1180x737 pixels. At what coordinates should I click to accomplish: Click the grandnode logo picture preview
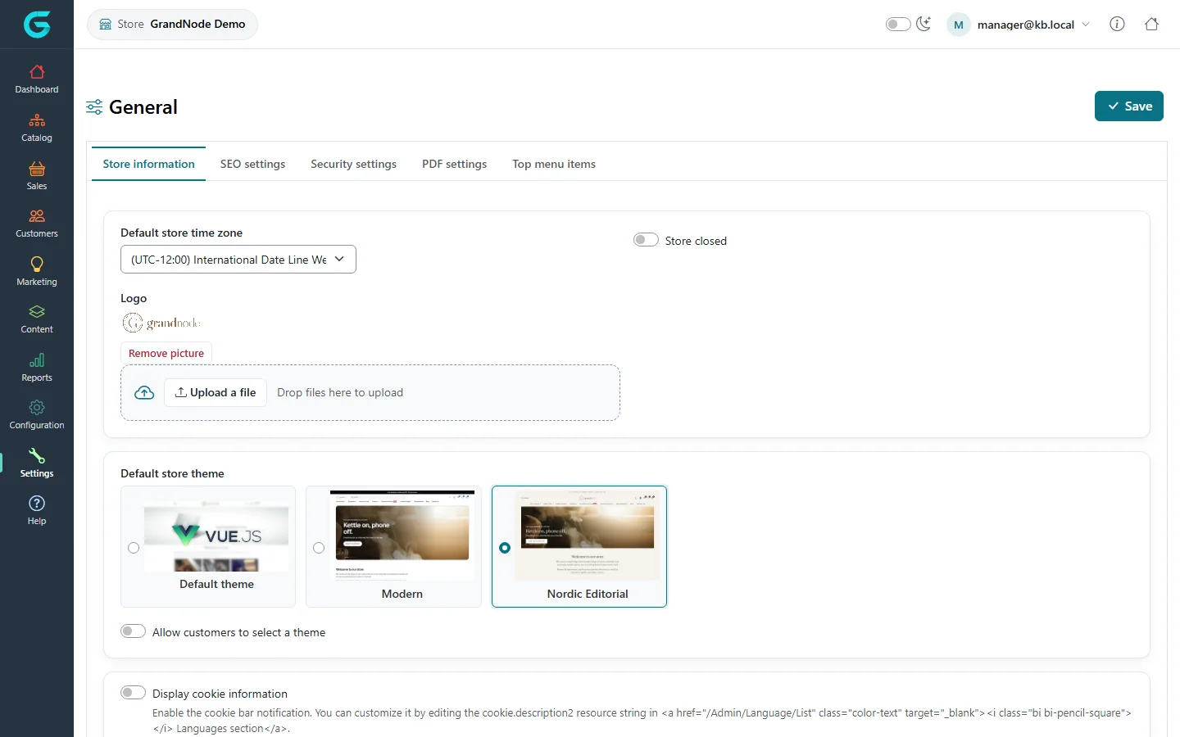(161, 323)
